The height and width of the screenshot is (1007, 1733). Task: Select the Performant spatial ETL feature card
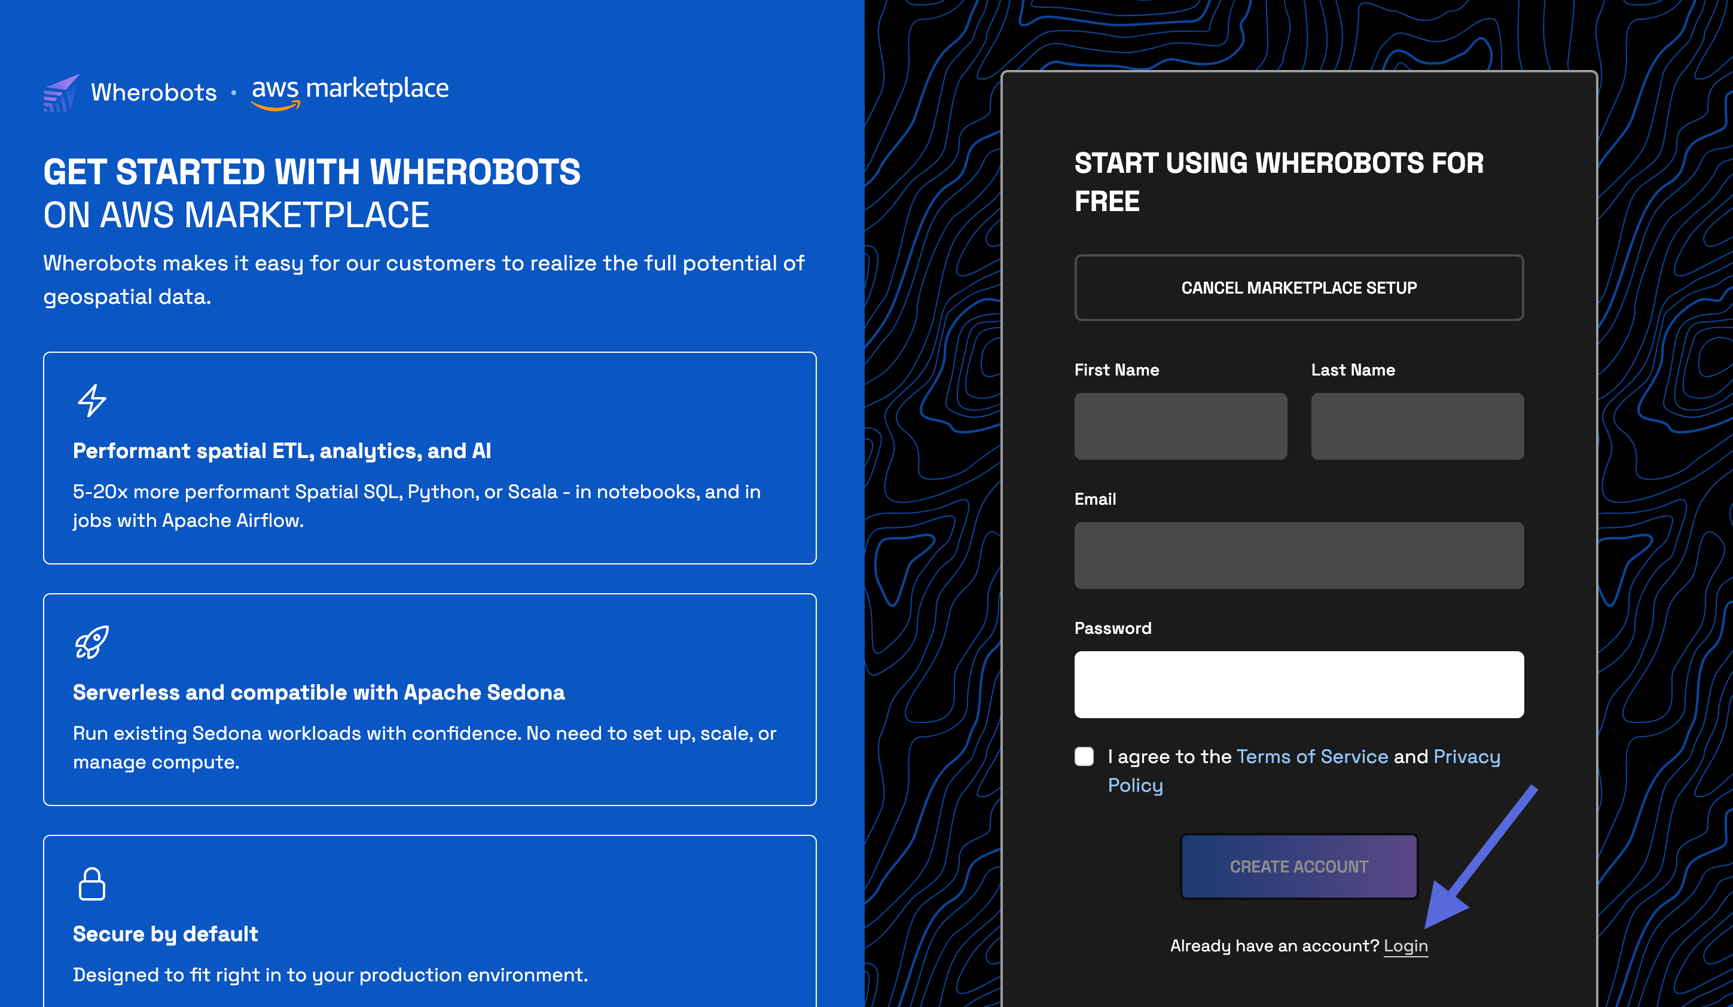430,457
